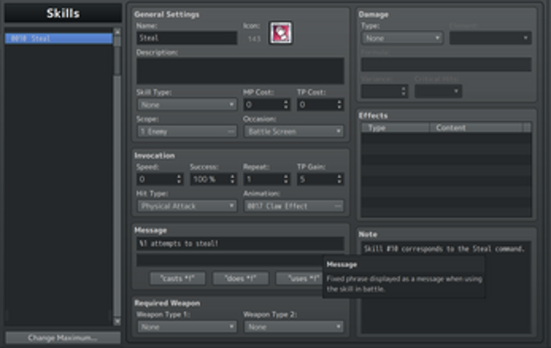
Task: Click the Speed stepper arrows
Action: tap(179, 180)
